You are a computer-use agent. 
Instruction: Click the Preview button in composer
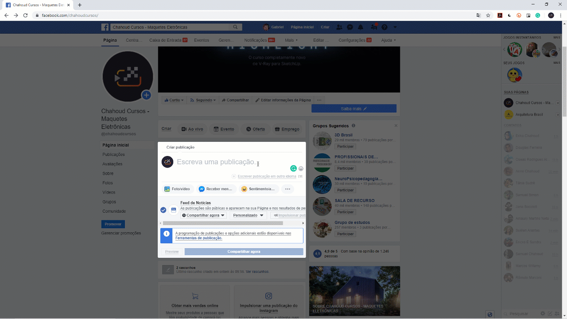click(x=172, y=252)
